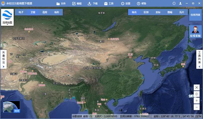Click the fit-to-extent frame icon

coord(197,87)
